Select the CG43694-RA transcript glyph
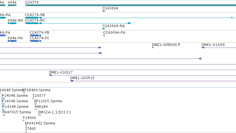Image resolution: width=236 pixels, height=133 pixels. 103,29
